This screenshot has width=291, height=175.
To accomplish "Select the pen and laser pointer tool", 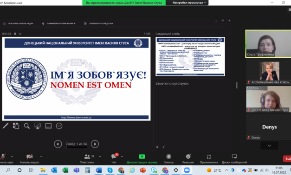I will [6, 126].
